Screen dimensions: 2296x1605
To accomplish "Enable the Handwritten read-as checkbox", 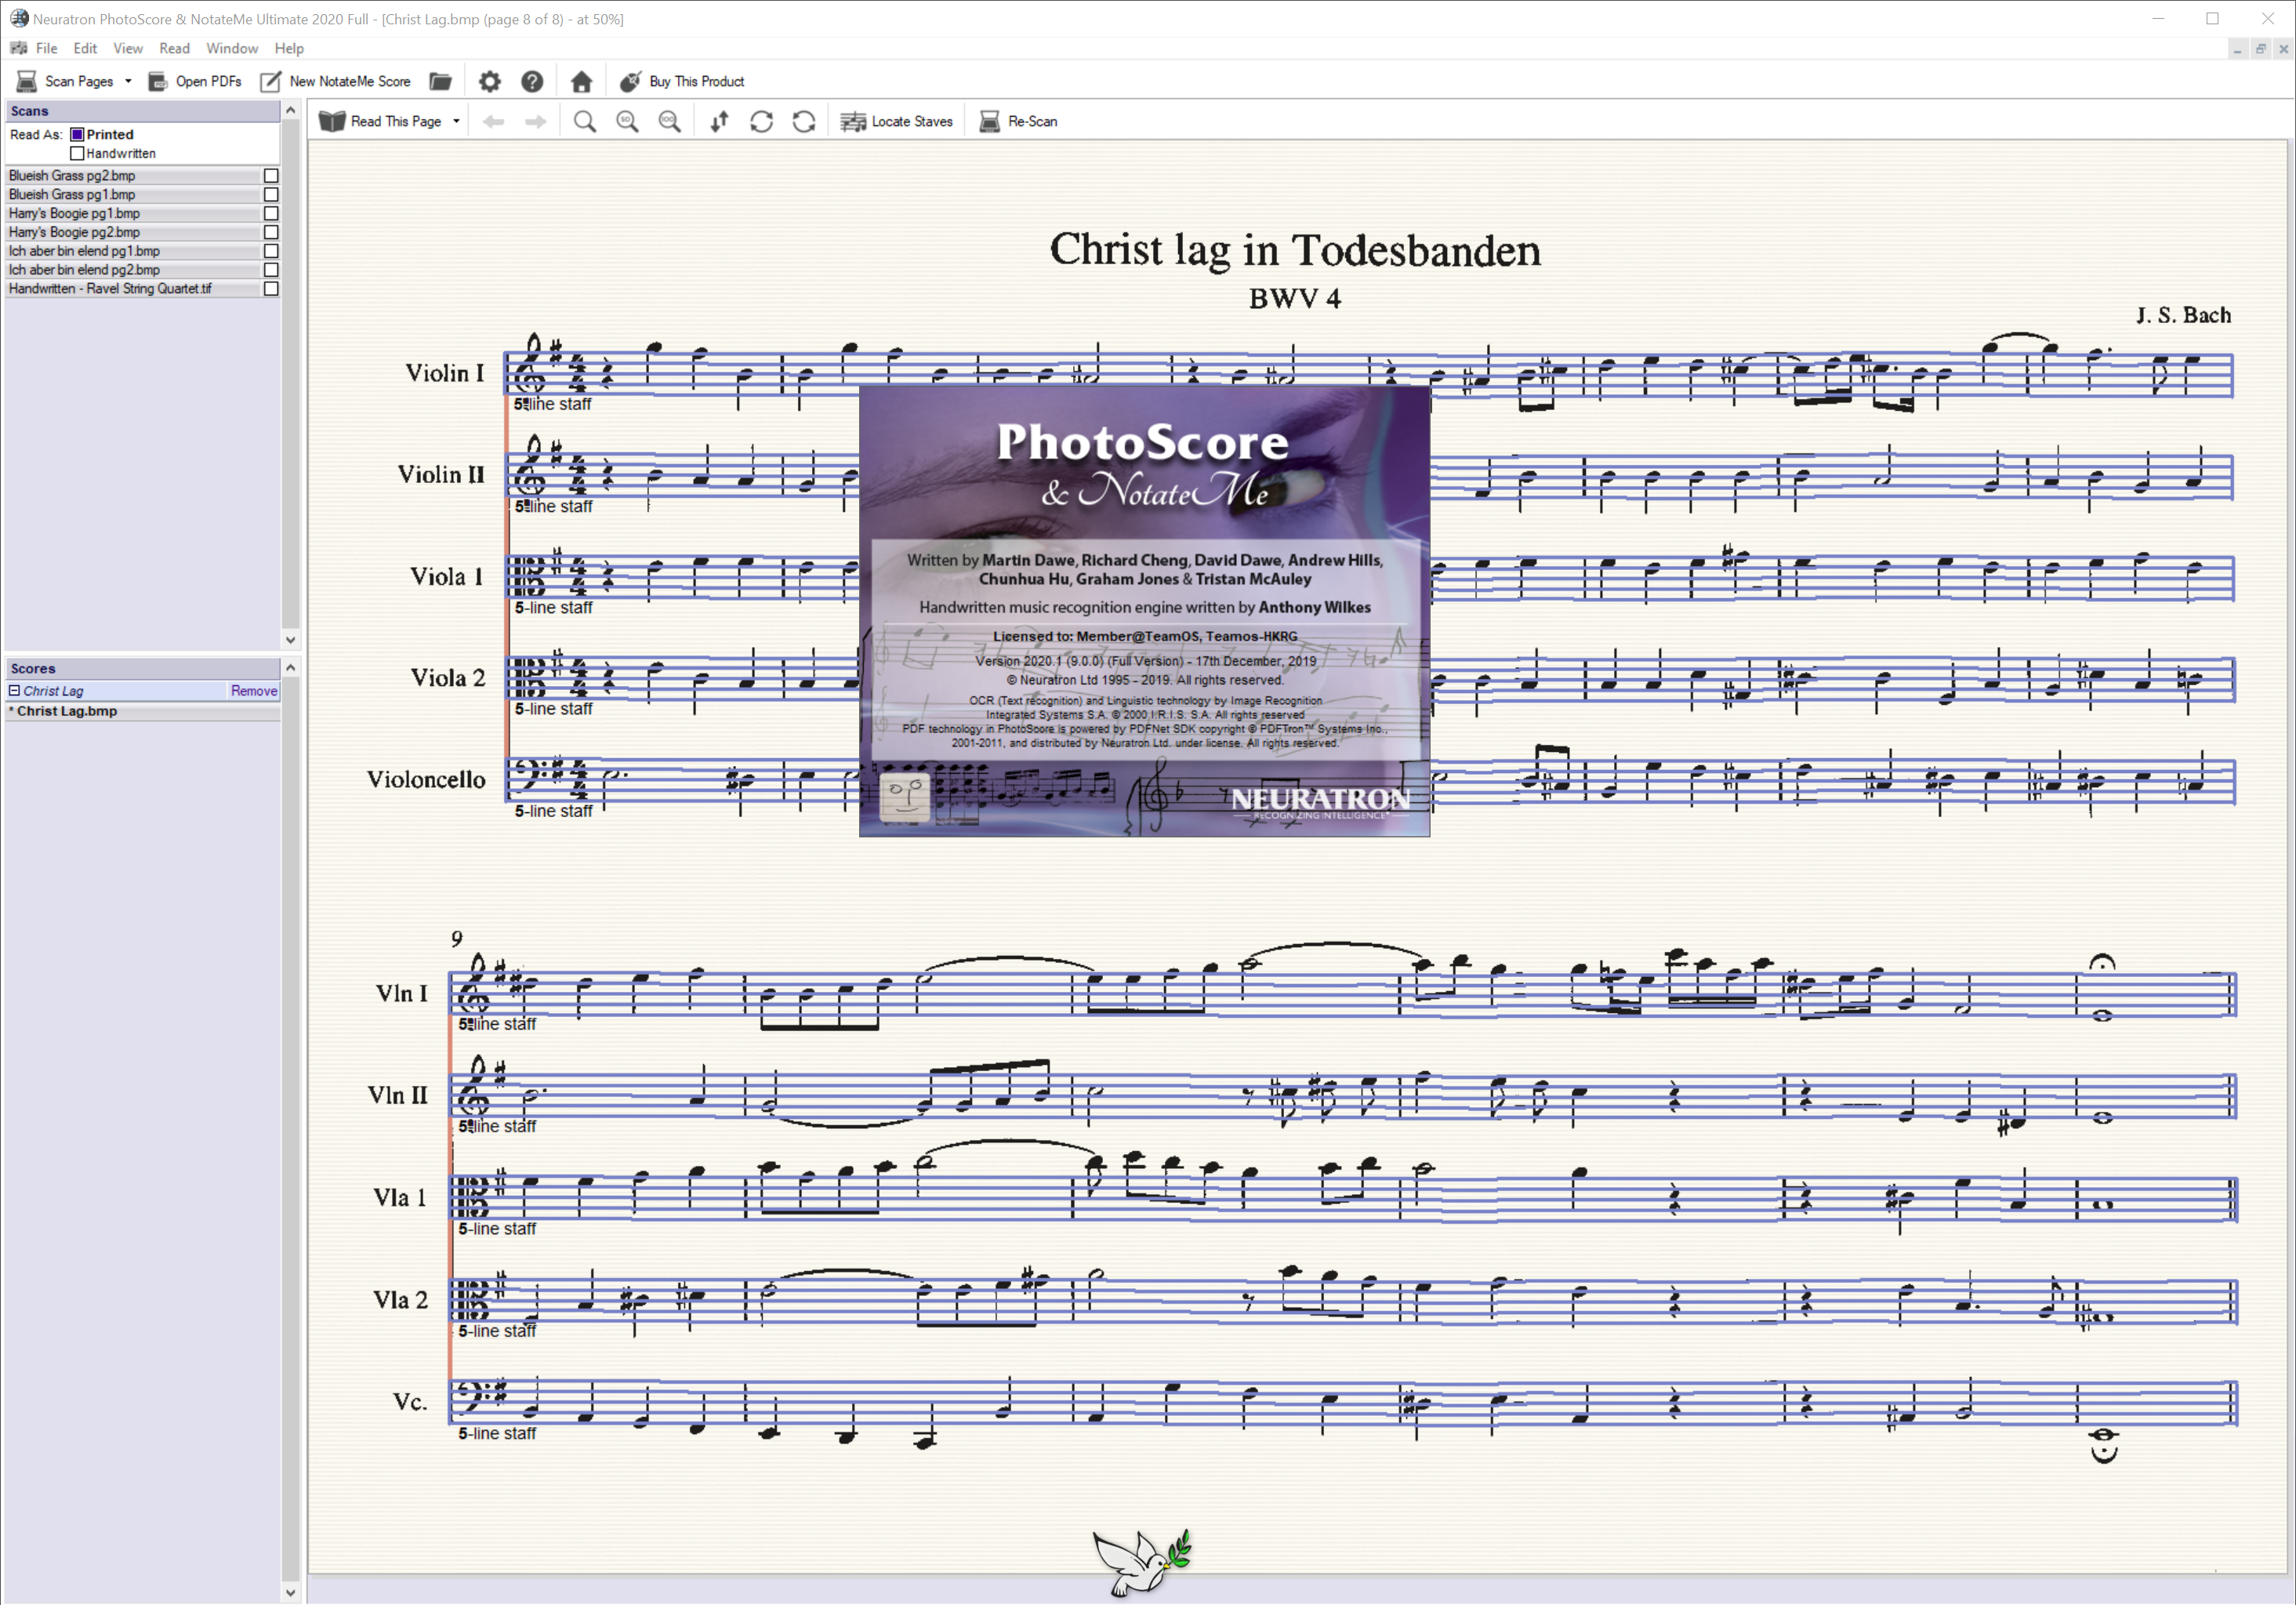I will pyautogui.click(x=77, y=153).
